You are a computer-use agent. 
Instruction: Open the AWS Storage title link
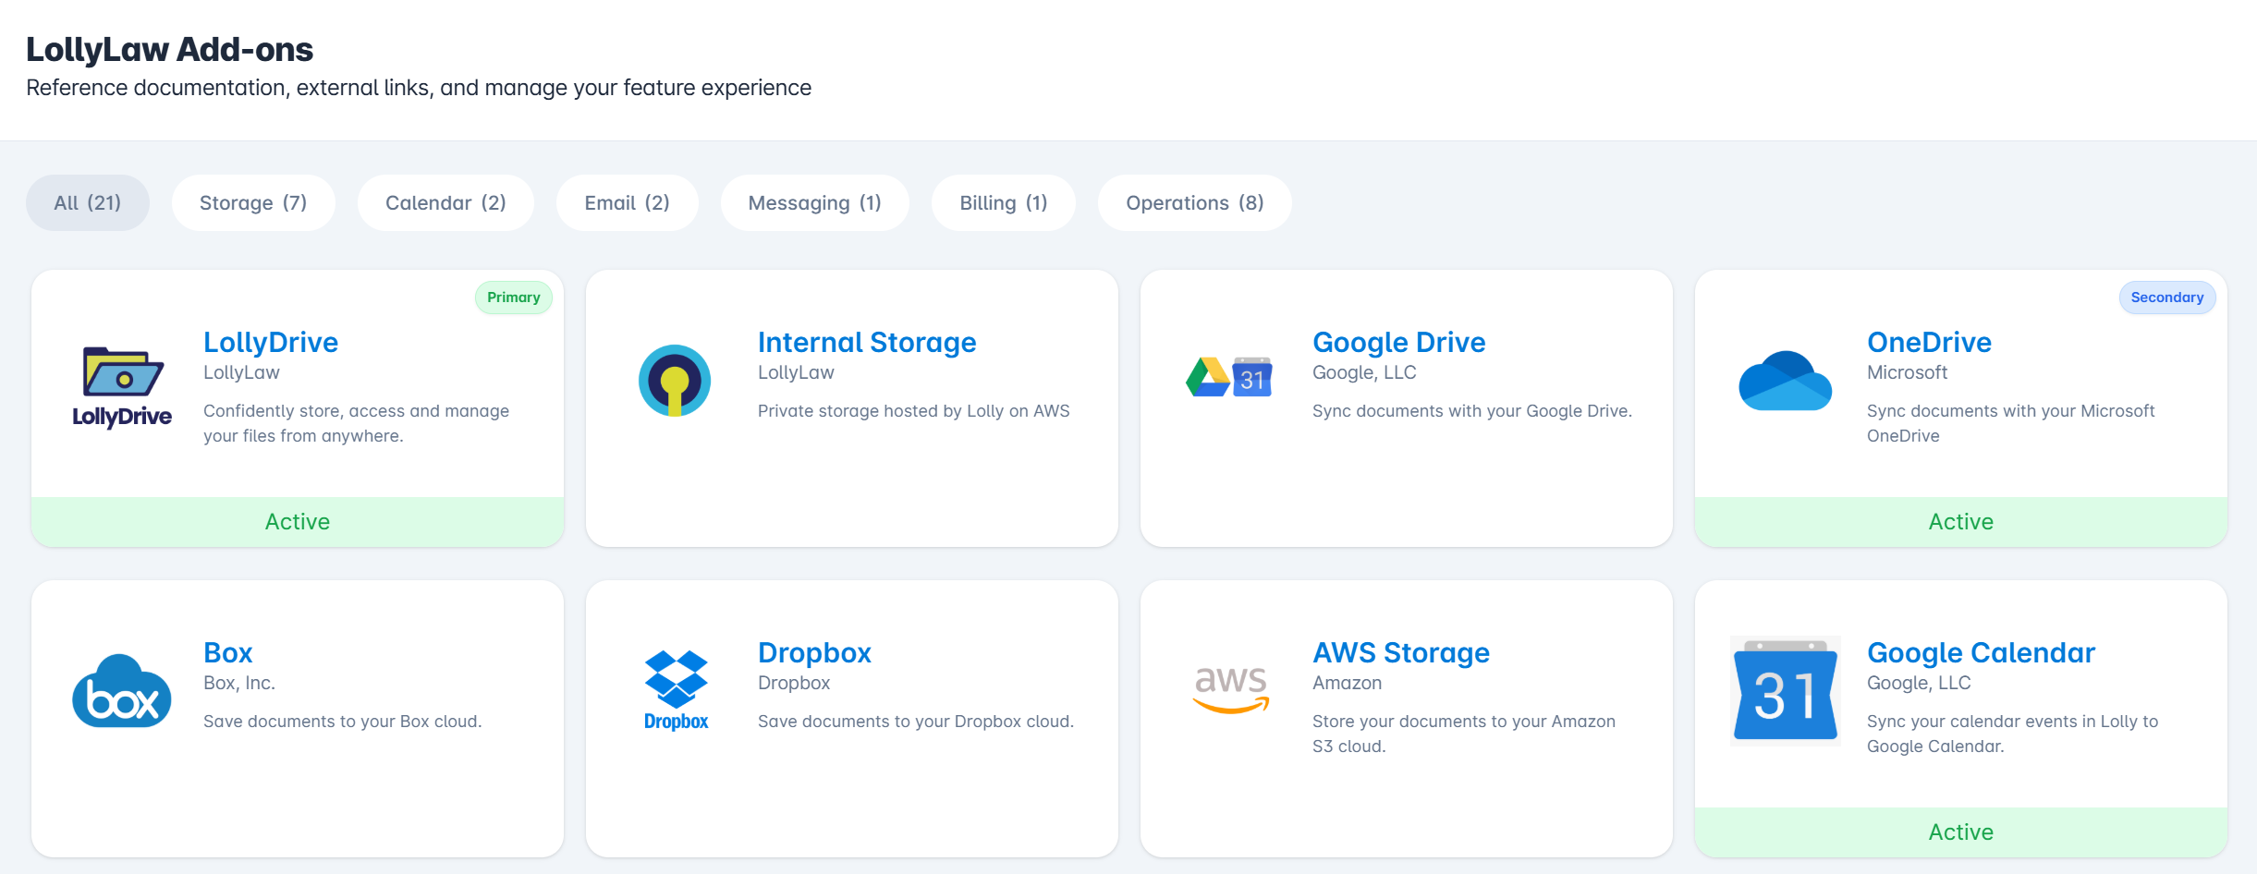point(1401,653)
